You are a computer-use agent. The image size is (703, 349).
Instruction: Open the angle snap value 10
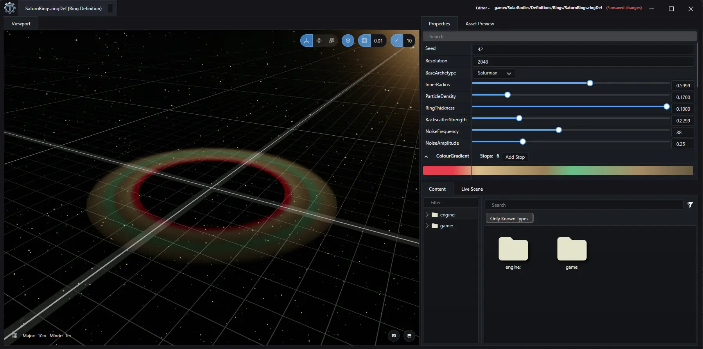pyautogui.click(x=409, y=41)
